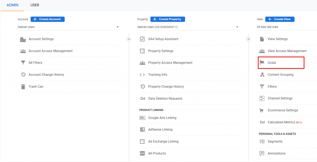The image size is (317, 162).
Task: Click the Segments icon
Action: pos(262,142)
